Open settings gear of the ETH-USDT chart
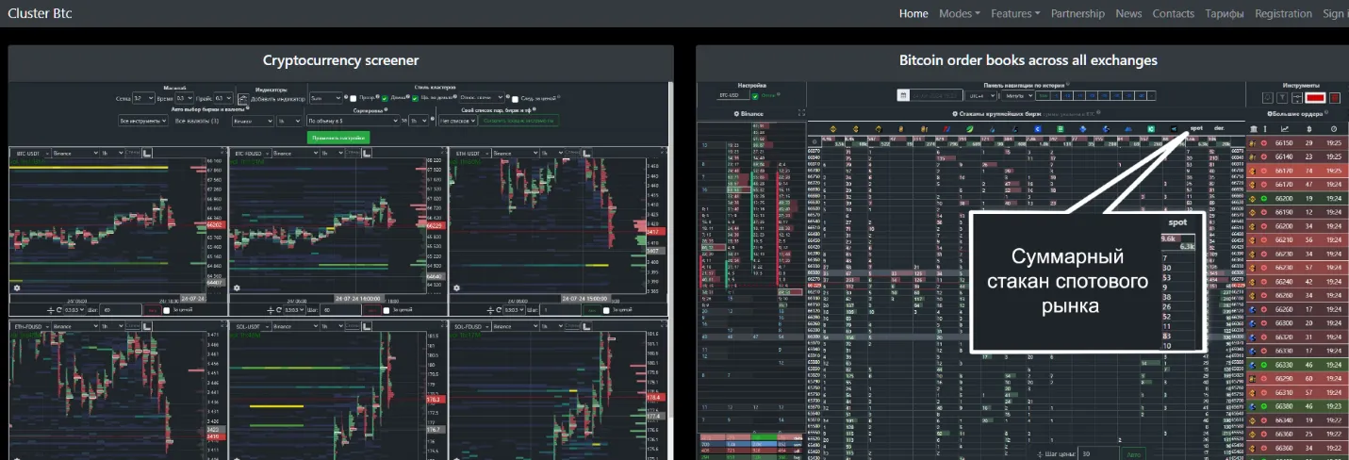The height and width of the screenshot is (460, 1349). coord(456,287)
